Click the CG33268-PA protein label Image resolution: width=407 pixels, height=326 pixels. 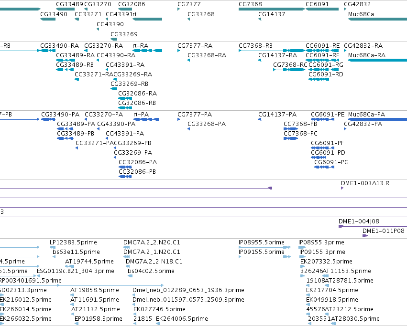click(207, 124)
